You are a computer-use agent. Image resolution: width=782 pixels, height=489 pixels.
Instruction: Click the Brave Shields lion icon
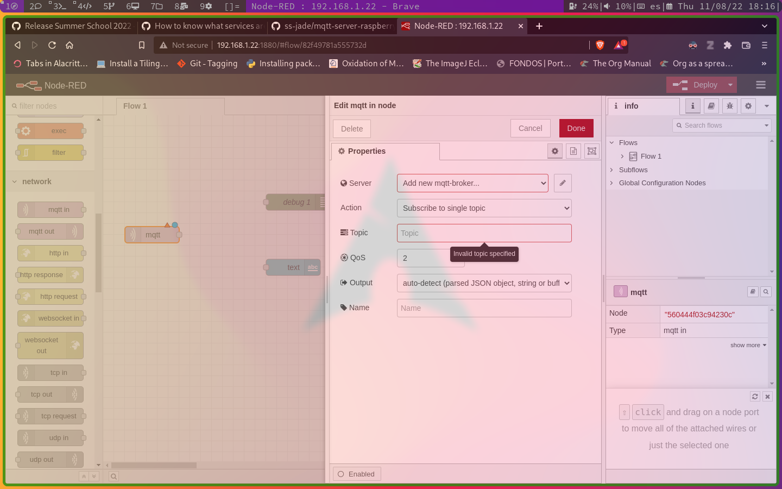(600, 45)
